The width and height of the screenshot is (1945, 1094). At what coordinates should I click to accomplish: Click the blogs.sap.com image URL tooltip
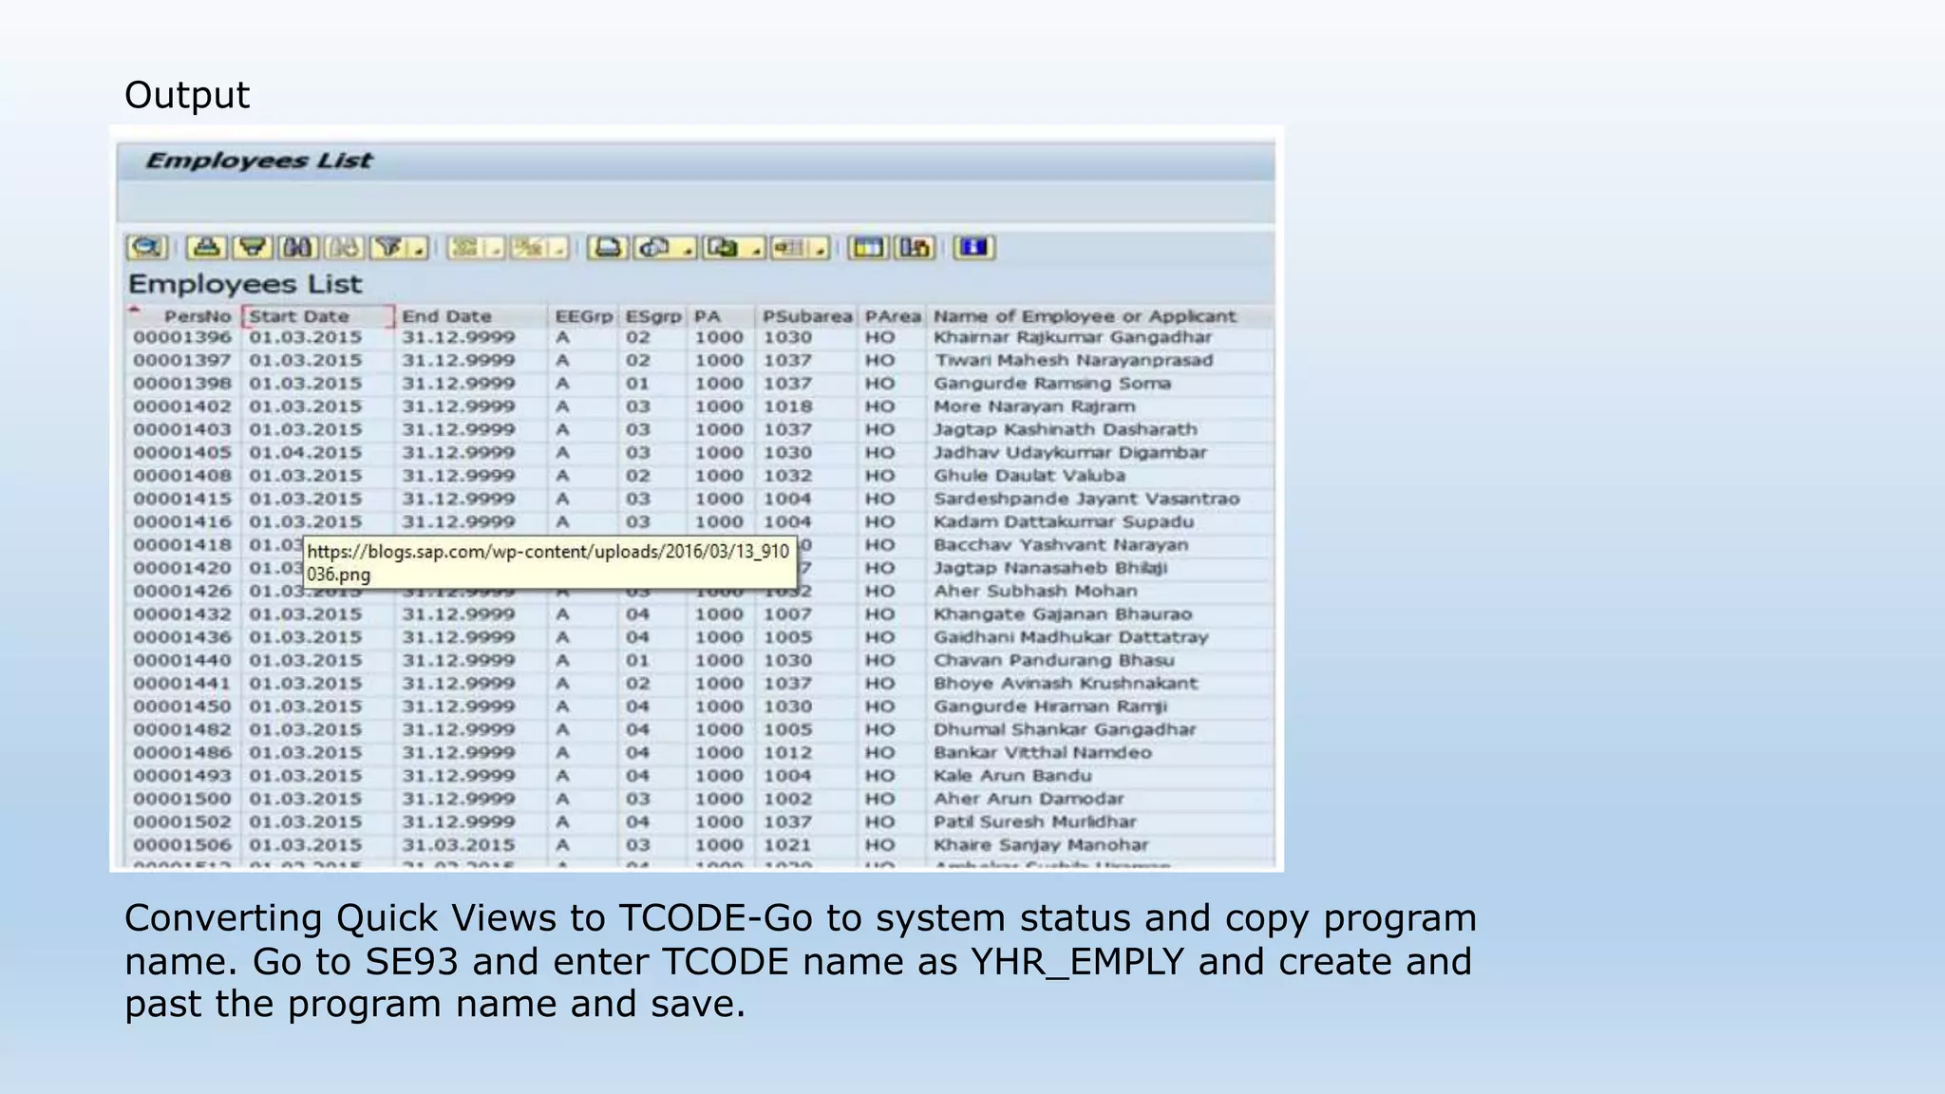click(548, 563)
